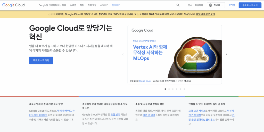This screenshot has height=132, width=264.
Task: Open 멀티 클라우드, 하이브리드 클라우드 link
Action: point(52,113)
